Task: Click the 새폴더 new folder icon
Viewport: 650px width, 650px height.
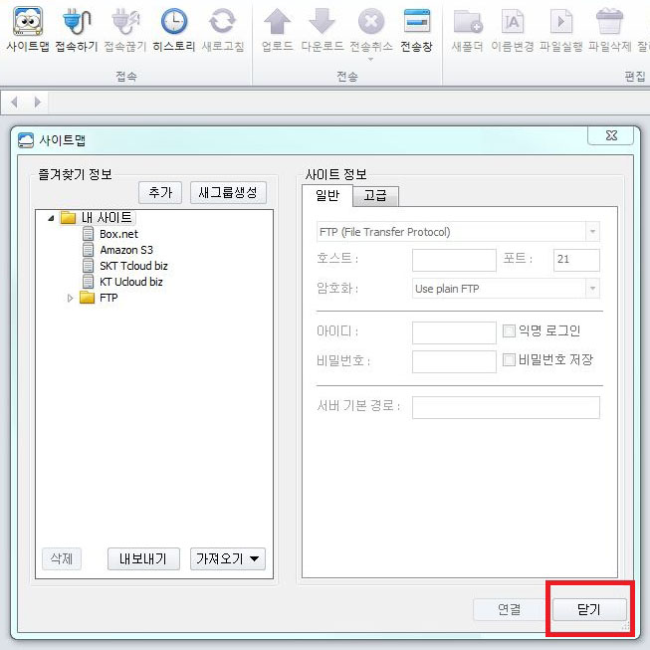Action: pyautogui.click(x=468, y=22)
